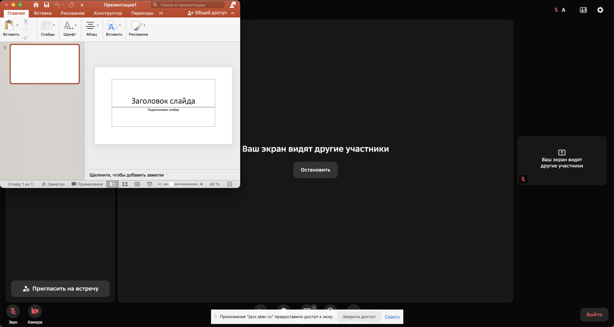Click the Home icon in PowerPoint title bar

[36, 5]
